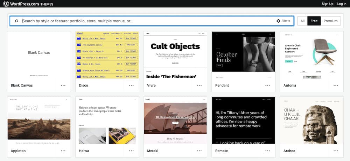Open the Meraki theme options ellipsis

tap(199, 151)
